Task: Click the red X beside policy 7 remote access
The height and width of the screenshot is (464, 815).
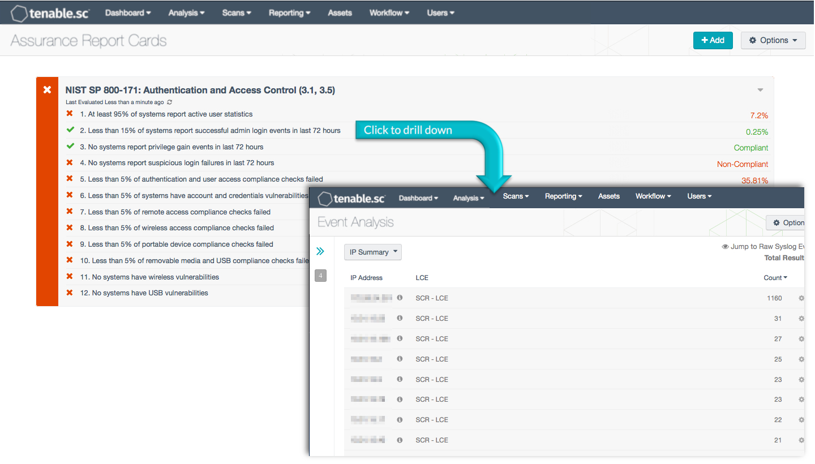Action: coord(70,212)
